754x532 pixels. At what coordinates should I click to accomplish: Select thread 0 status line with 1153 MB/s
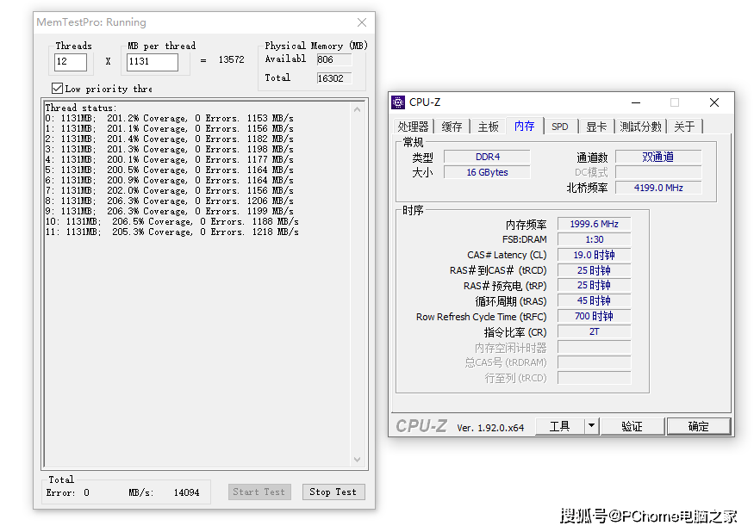click(169, 118)
